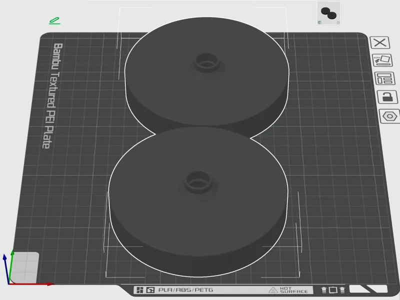400x300 pixels.
Task: Auto-orient objects using the plate toolbar icon
Action: click(382, 60)
